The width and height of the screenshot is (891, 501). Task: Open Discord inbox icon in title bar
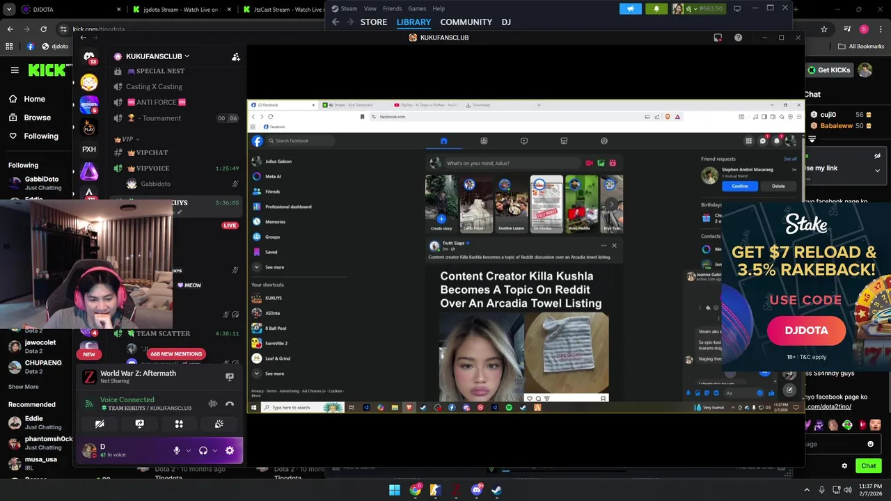click(718, 38)
